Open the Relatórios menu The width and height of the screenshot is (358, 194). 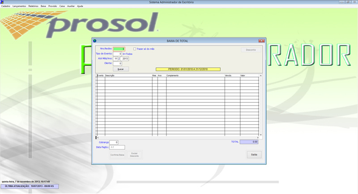coord(33,6)
